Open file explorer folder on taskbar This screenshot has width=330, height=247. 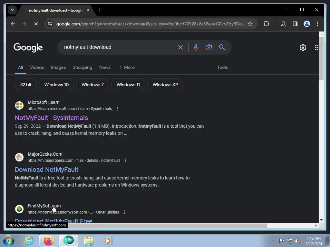coord(89,241)
